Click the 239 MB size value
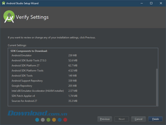Screen dimensions: 166x125 (73, 55)
